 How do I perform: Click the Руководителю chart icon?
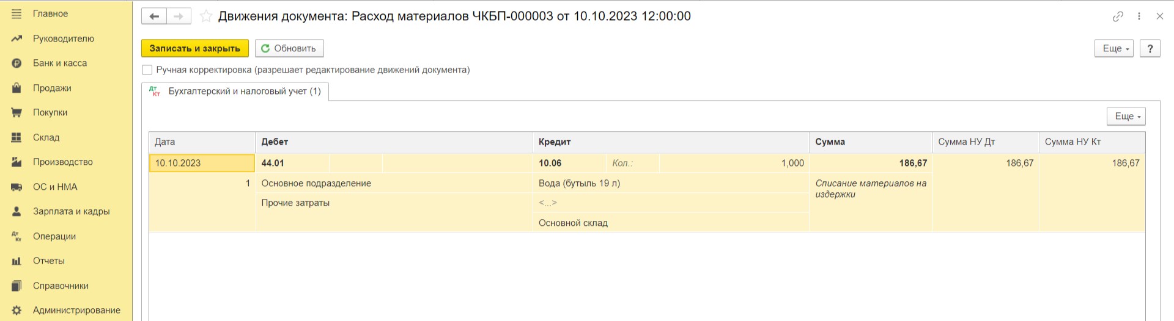pos(17,38)
